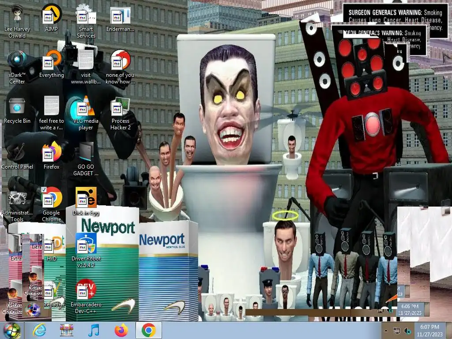Launch the Firefox desktop shortcut

point(51,156)
